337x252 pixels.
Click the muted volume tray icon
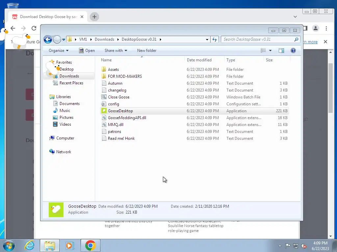pos(304,246)
